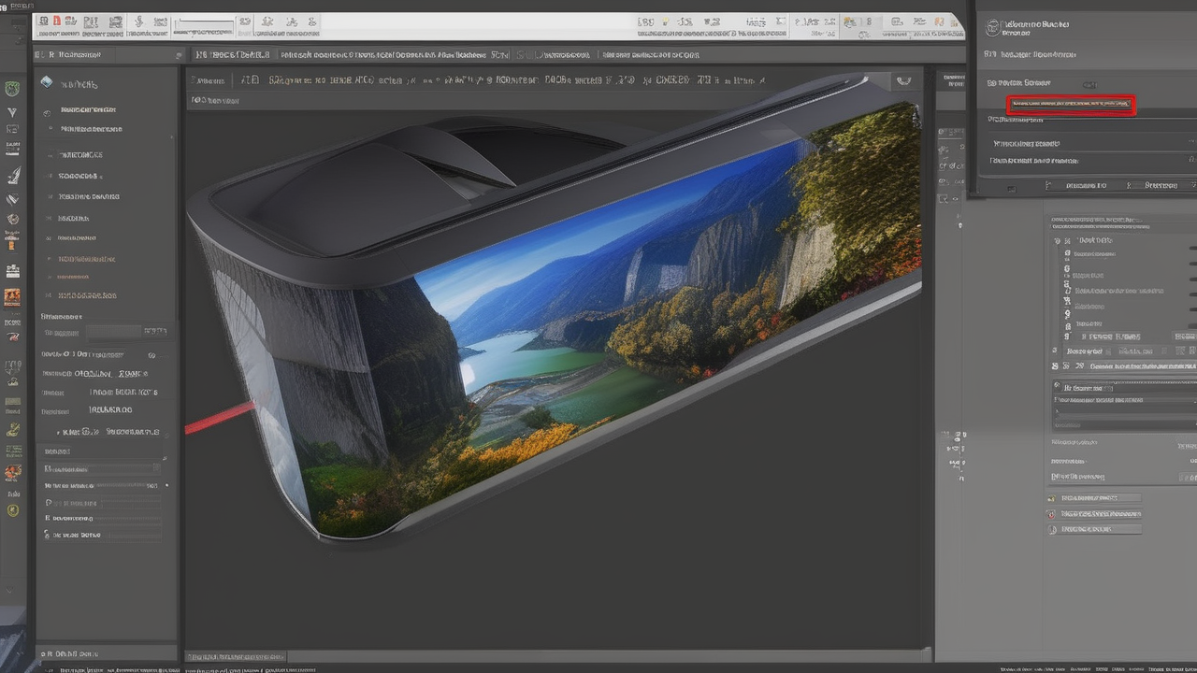The height and width of the screenshot is (673, 1197).
Task: Click the red icon in the ribbon toolbar
Action: 57,21
